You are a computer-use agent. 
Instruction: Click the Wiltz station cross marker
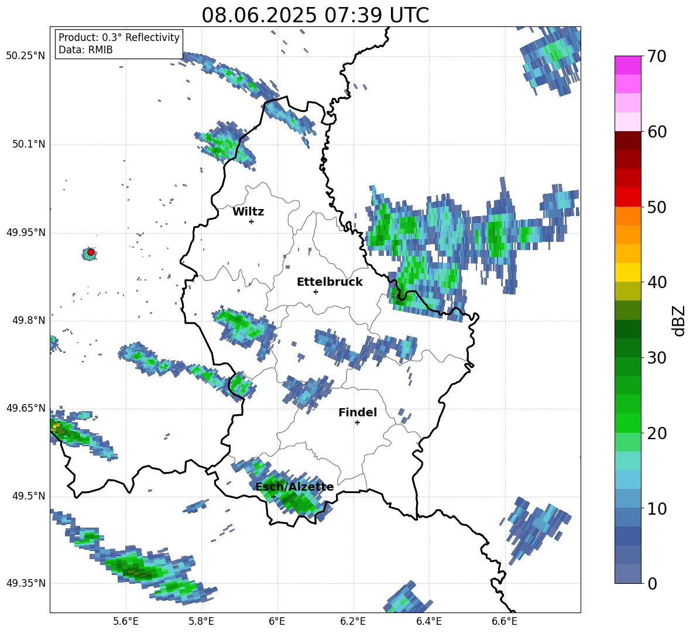pyautogui.click(x=252, y=221)
